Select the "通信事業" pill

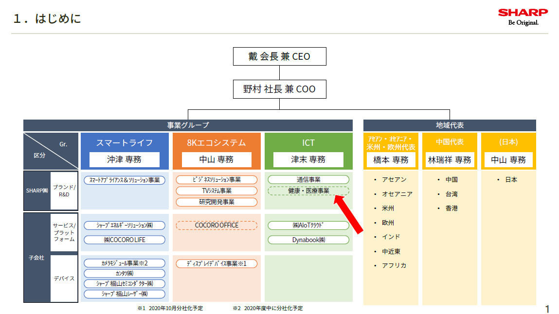coord(308,180)
